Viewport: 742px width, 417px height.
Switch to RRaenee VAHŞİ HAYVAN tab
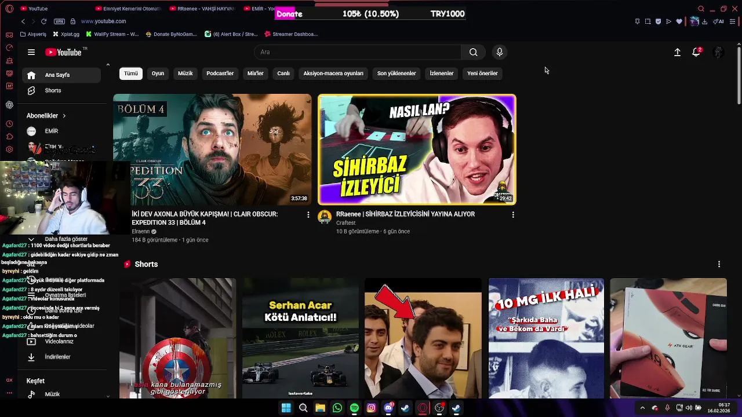click(x=202, y=9)
